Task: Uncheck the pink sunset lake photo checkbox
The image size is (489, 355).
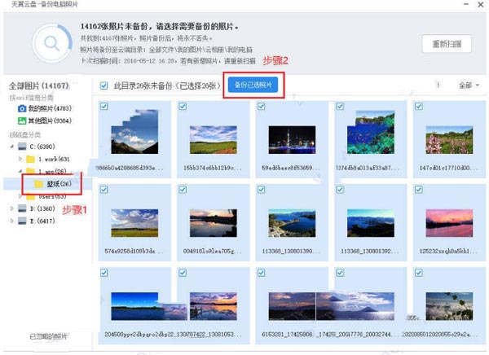Action: [419, 190]
